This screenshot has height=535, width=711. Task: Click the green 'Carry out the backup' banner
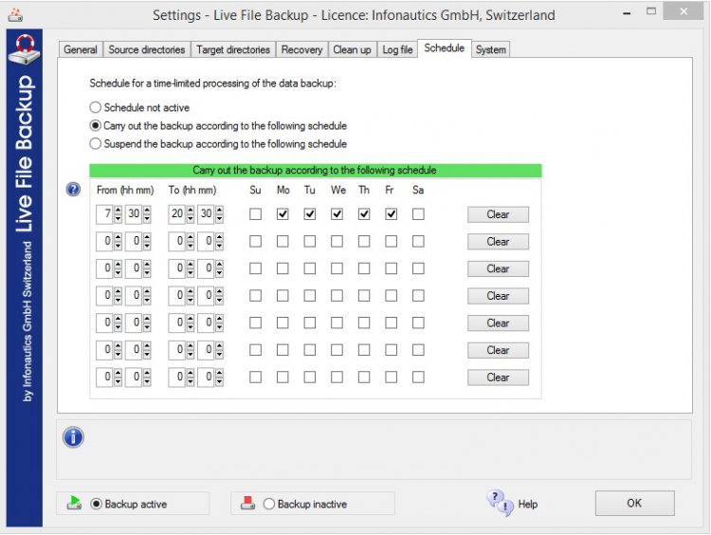click(316, 171)
